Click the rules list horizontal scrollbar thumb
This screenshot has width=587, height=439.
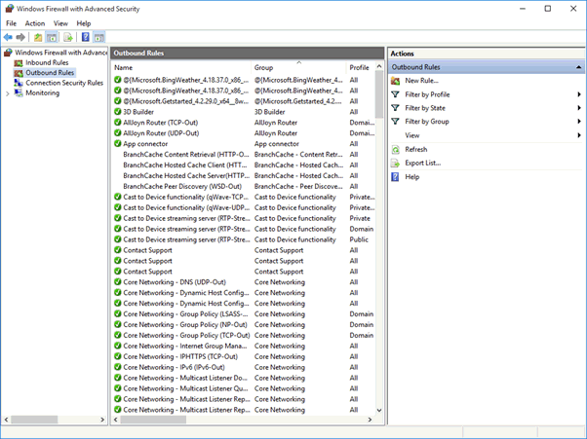[x=153, y=420]
